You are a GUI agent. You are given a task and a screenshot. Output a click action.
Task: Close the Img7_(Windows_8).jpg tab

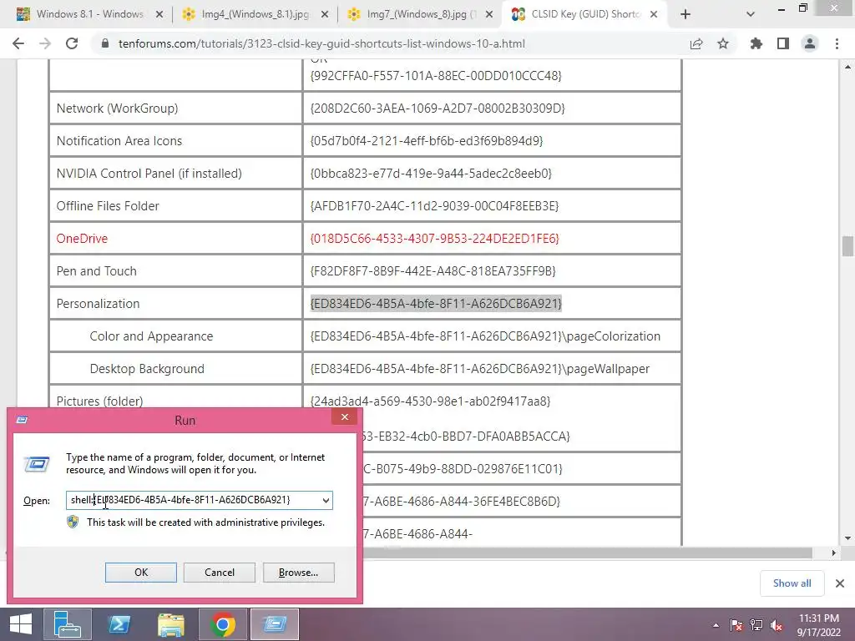pyautogui.click(x=489, y=14)
